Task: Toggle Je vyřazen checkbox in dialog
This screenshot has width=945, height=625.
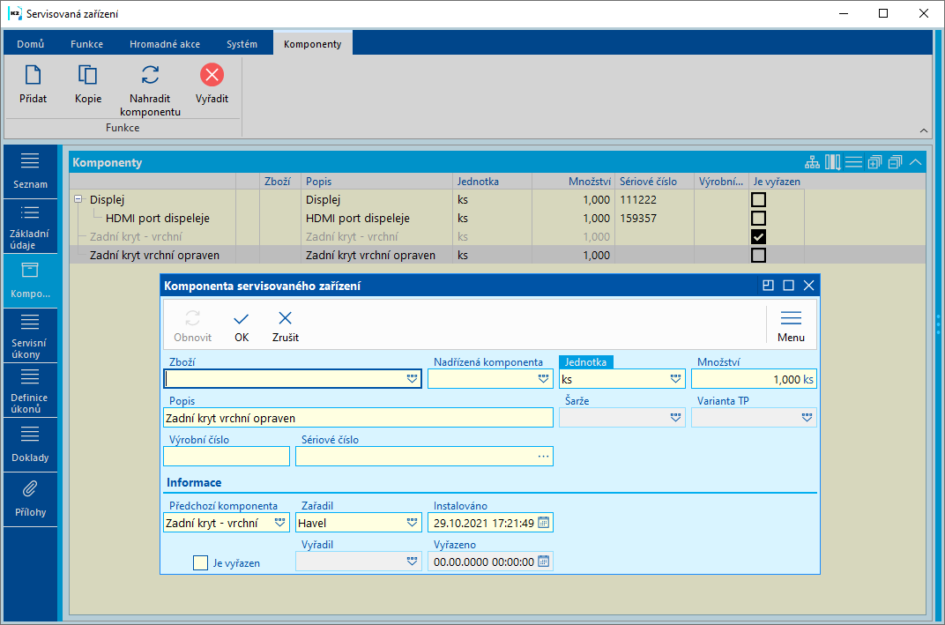Action: tap(200, 562)
